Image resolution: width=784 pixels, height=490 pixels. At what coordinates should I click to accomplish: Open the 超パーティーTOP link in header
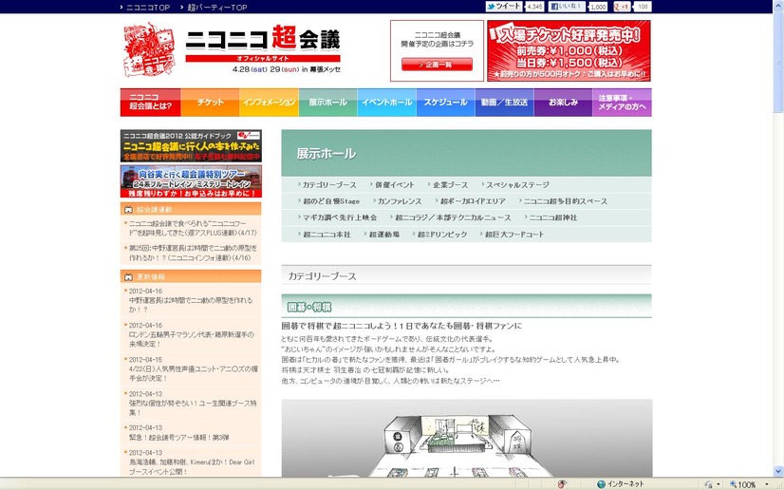click(x=216, y=7)
